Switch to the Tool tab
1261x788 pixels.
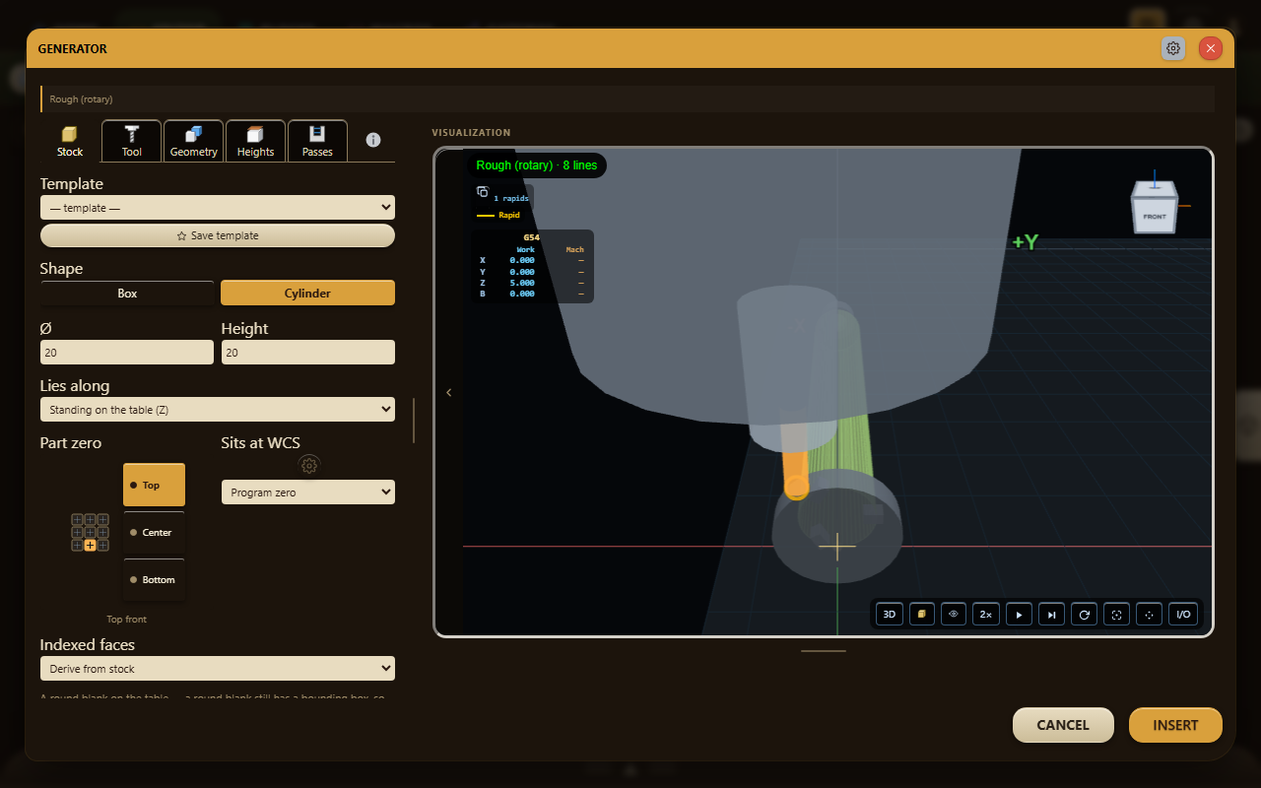(132, 141)
